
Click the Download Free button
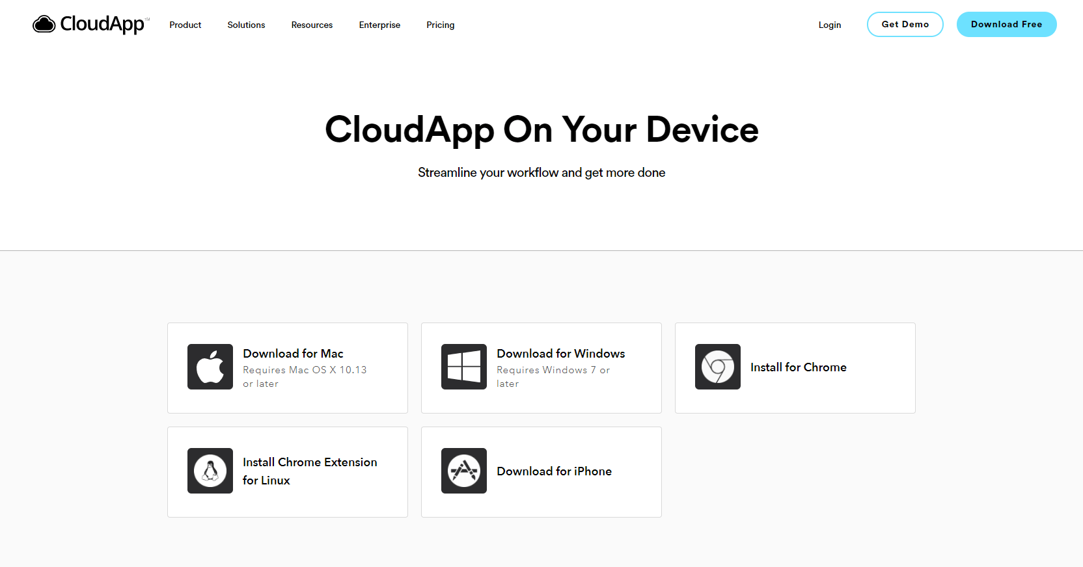1007,24
